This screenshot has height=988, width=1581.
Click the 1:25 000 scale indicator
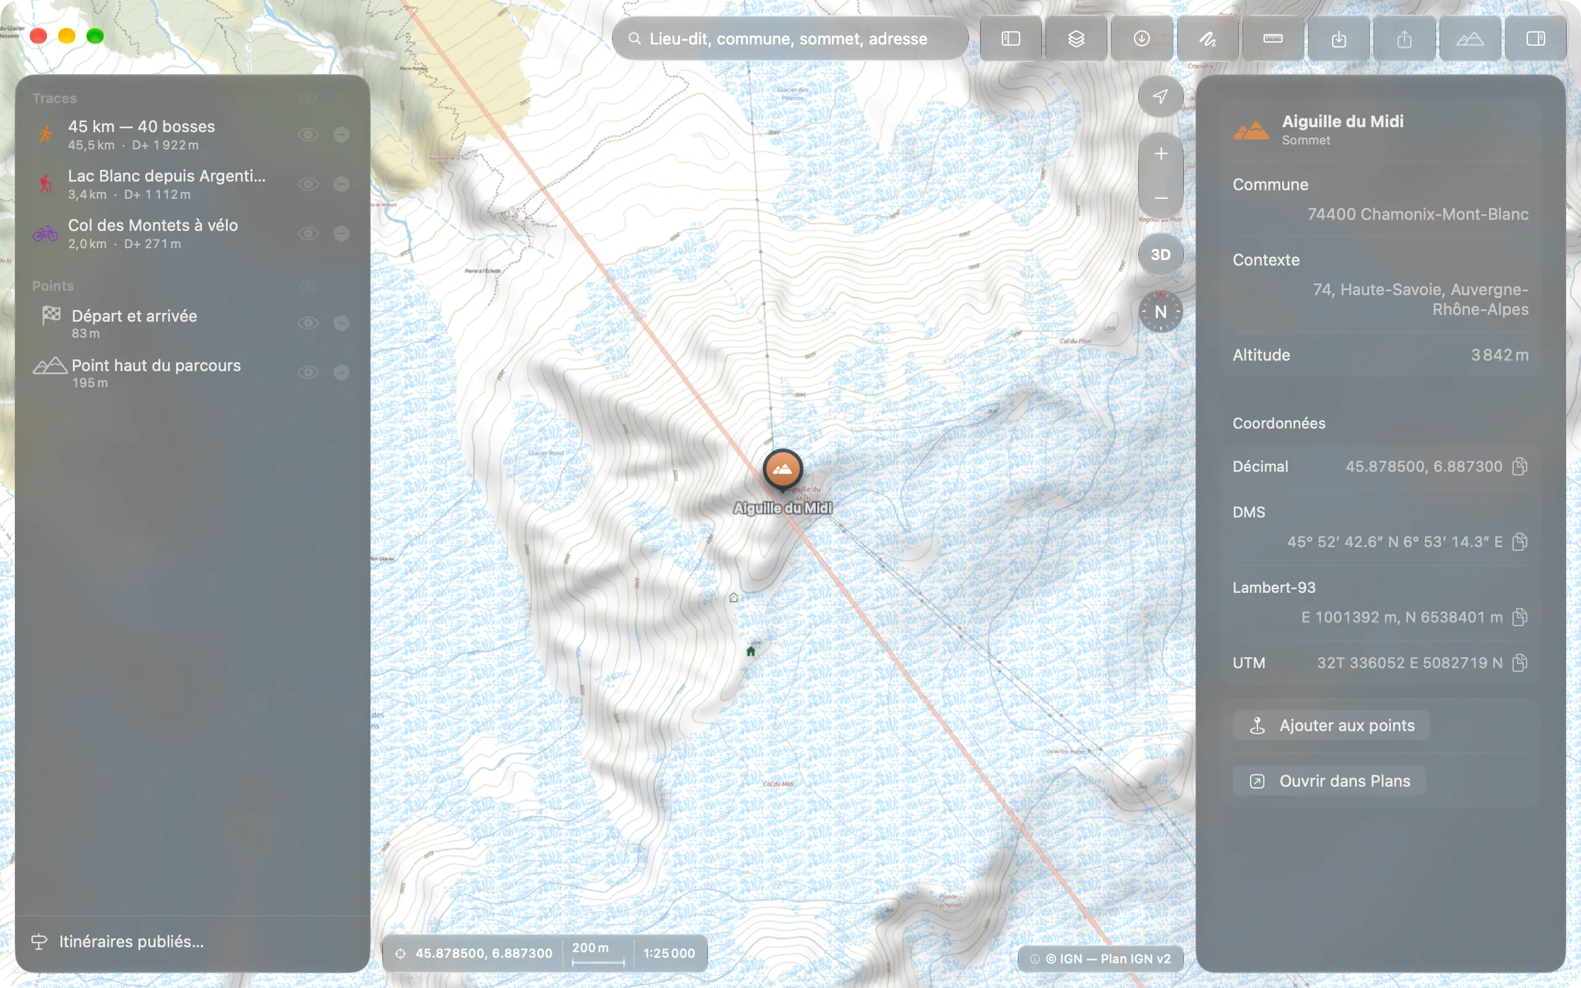point(669,953)
